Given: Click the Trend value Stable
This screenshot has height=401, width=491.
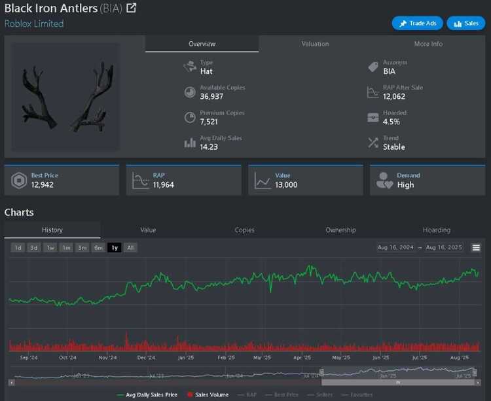Looking at the screenshot, I should tap(394, 147).
